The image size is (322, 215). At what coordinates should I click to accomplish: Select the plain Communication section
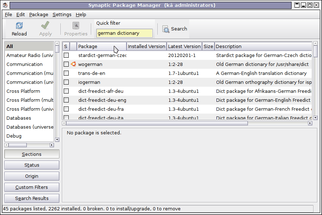[x=29, y=64]
